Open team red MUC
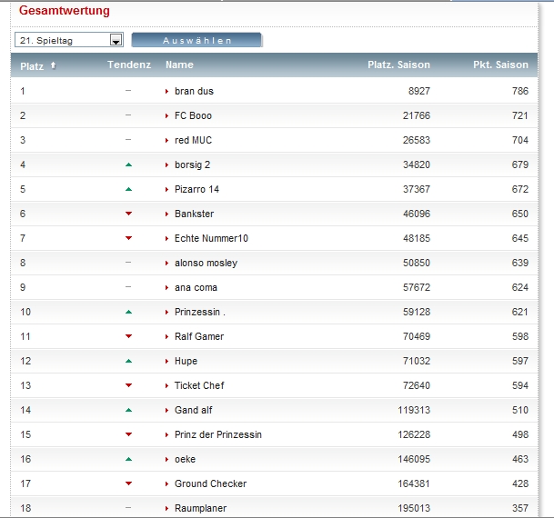This screenshot has height=518, width=554. click(193, 140)
